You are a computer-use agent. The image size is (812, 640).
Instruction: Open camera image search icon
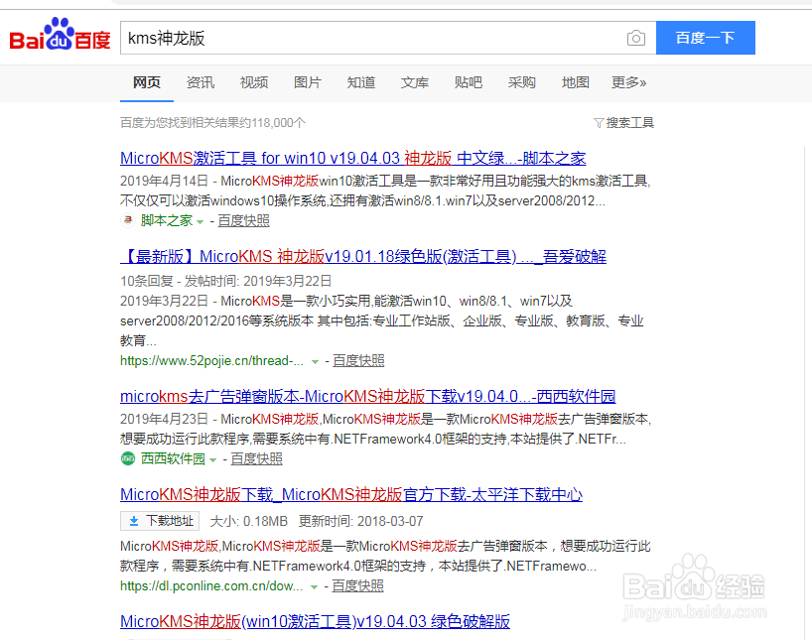(636, 38)
